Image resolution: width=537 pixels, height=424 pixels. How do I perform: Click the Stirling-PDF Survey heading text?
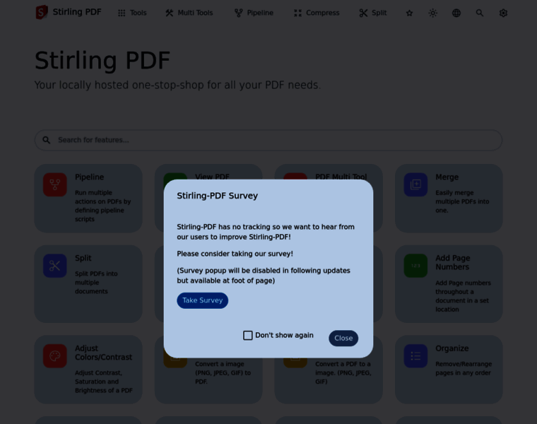pos(217,196)
